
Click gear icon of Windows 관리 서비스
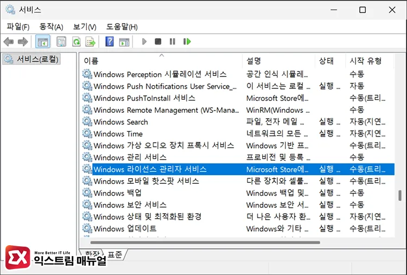[x=87, y=157]
